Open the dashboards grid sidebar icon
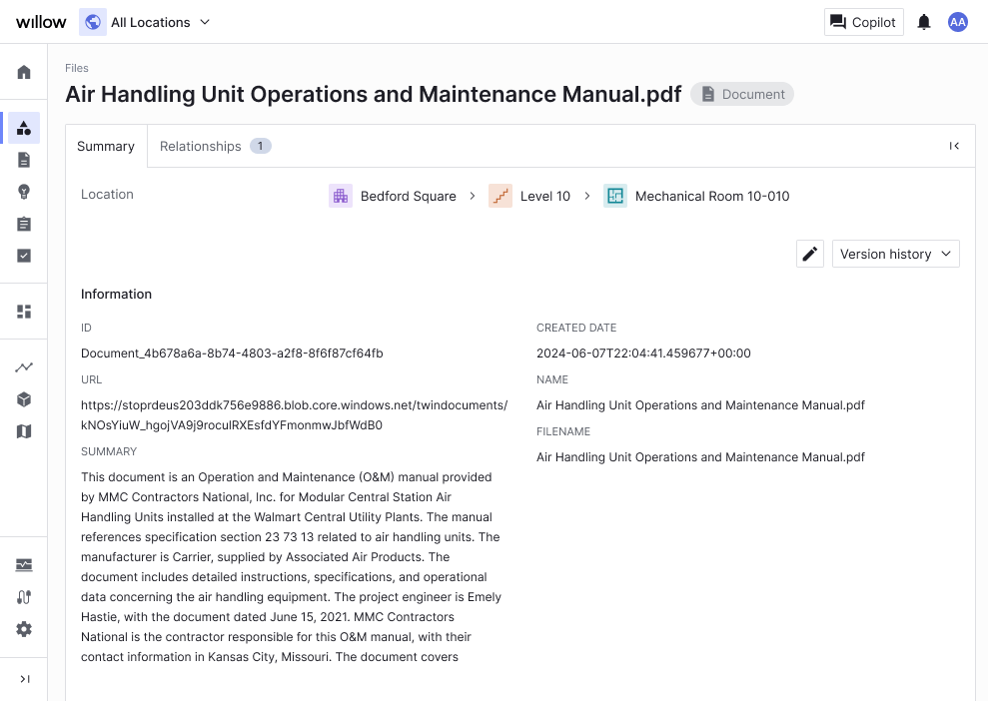This screenshot has height=701, width=988. pos(24,312)
